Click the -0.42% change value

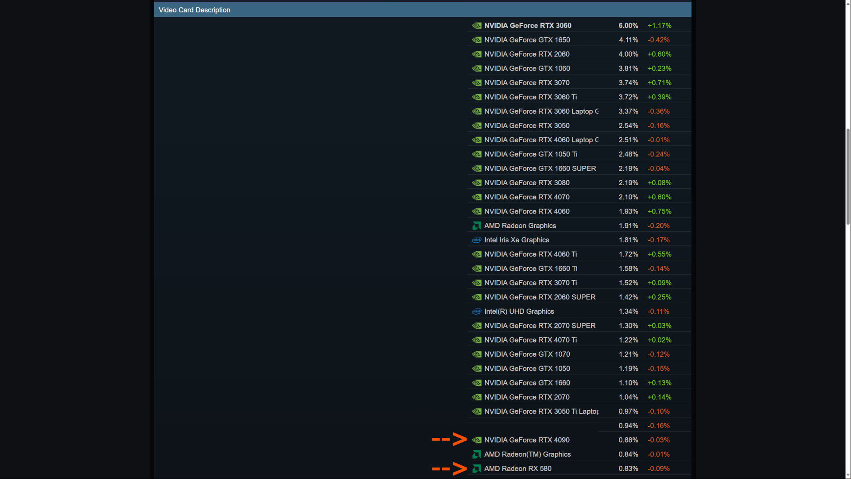point(659,40)
